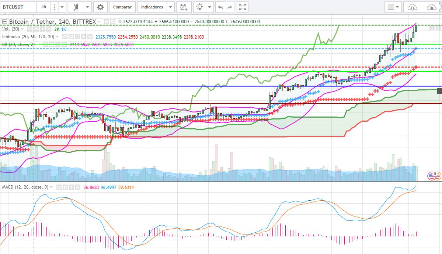The width and height of the screenshot is (442, 254).
Task: Open chart settings gear in toolbar
Action: pyautogui.click(x=100, y=7)
